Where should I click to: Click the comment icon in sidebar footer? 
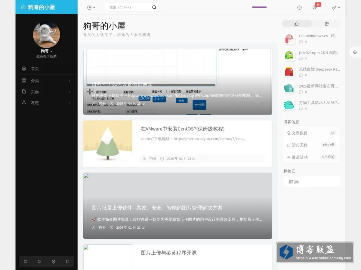pyautogui.click(x=26, y=262)
